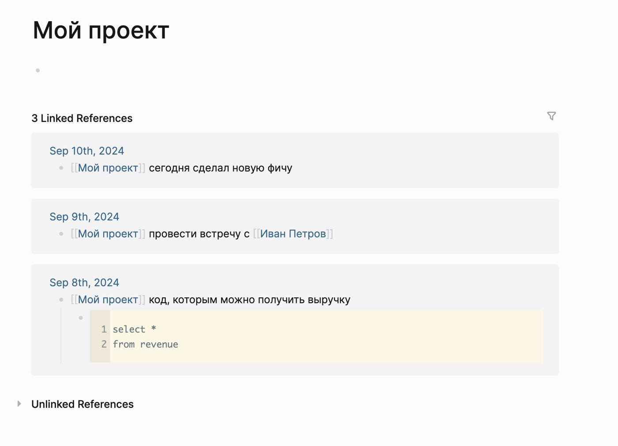Click bullet beside 'код, которым можно получить выручку'

[61, 300]
